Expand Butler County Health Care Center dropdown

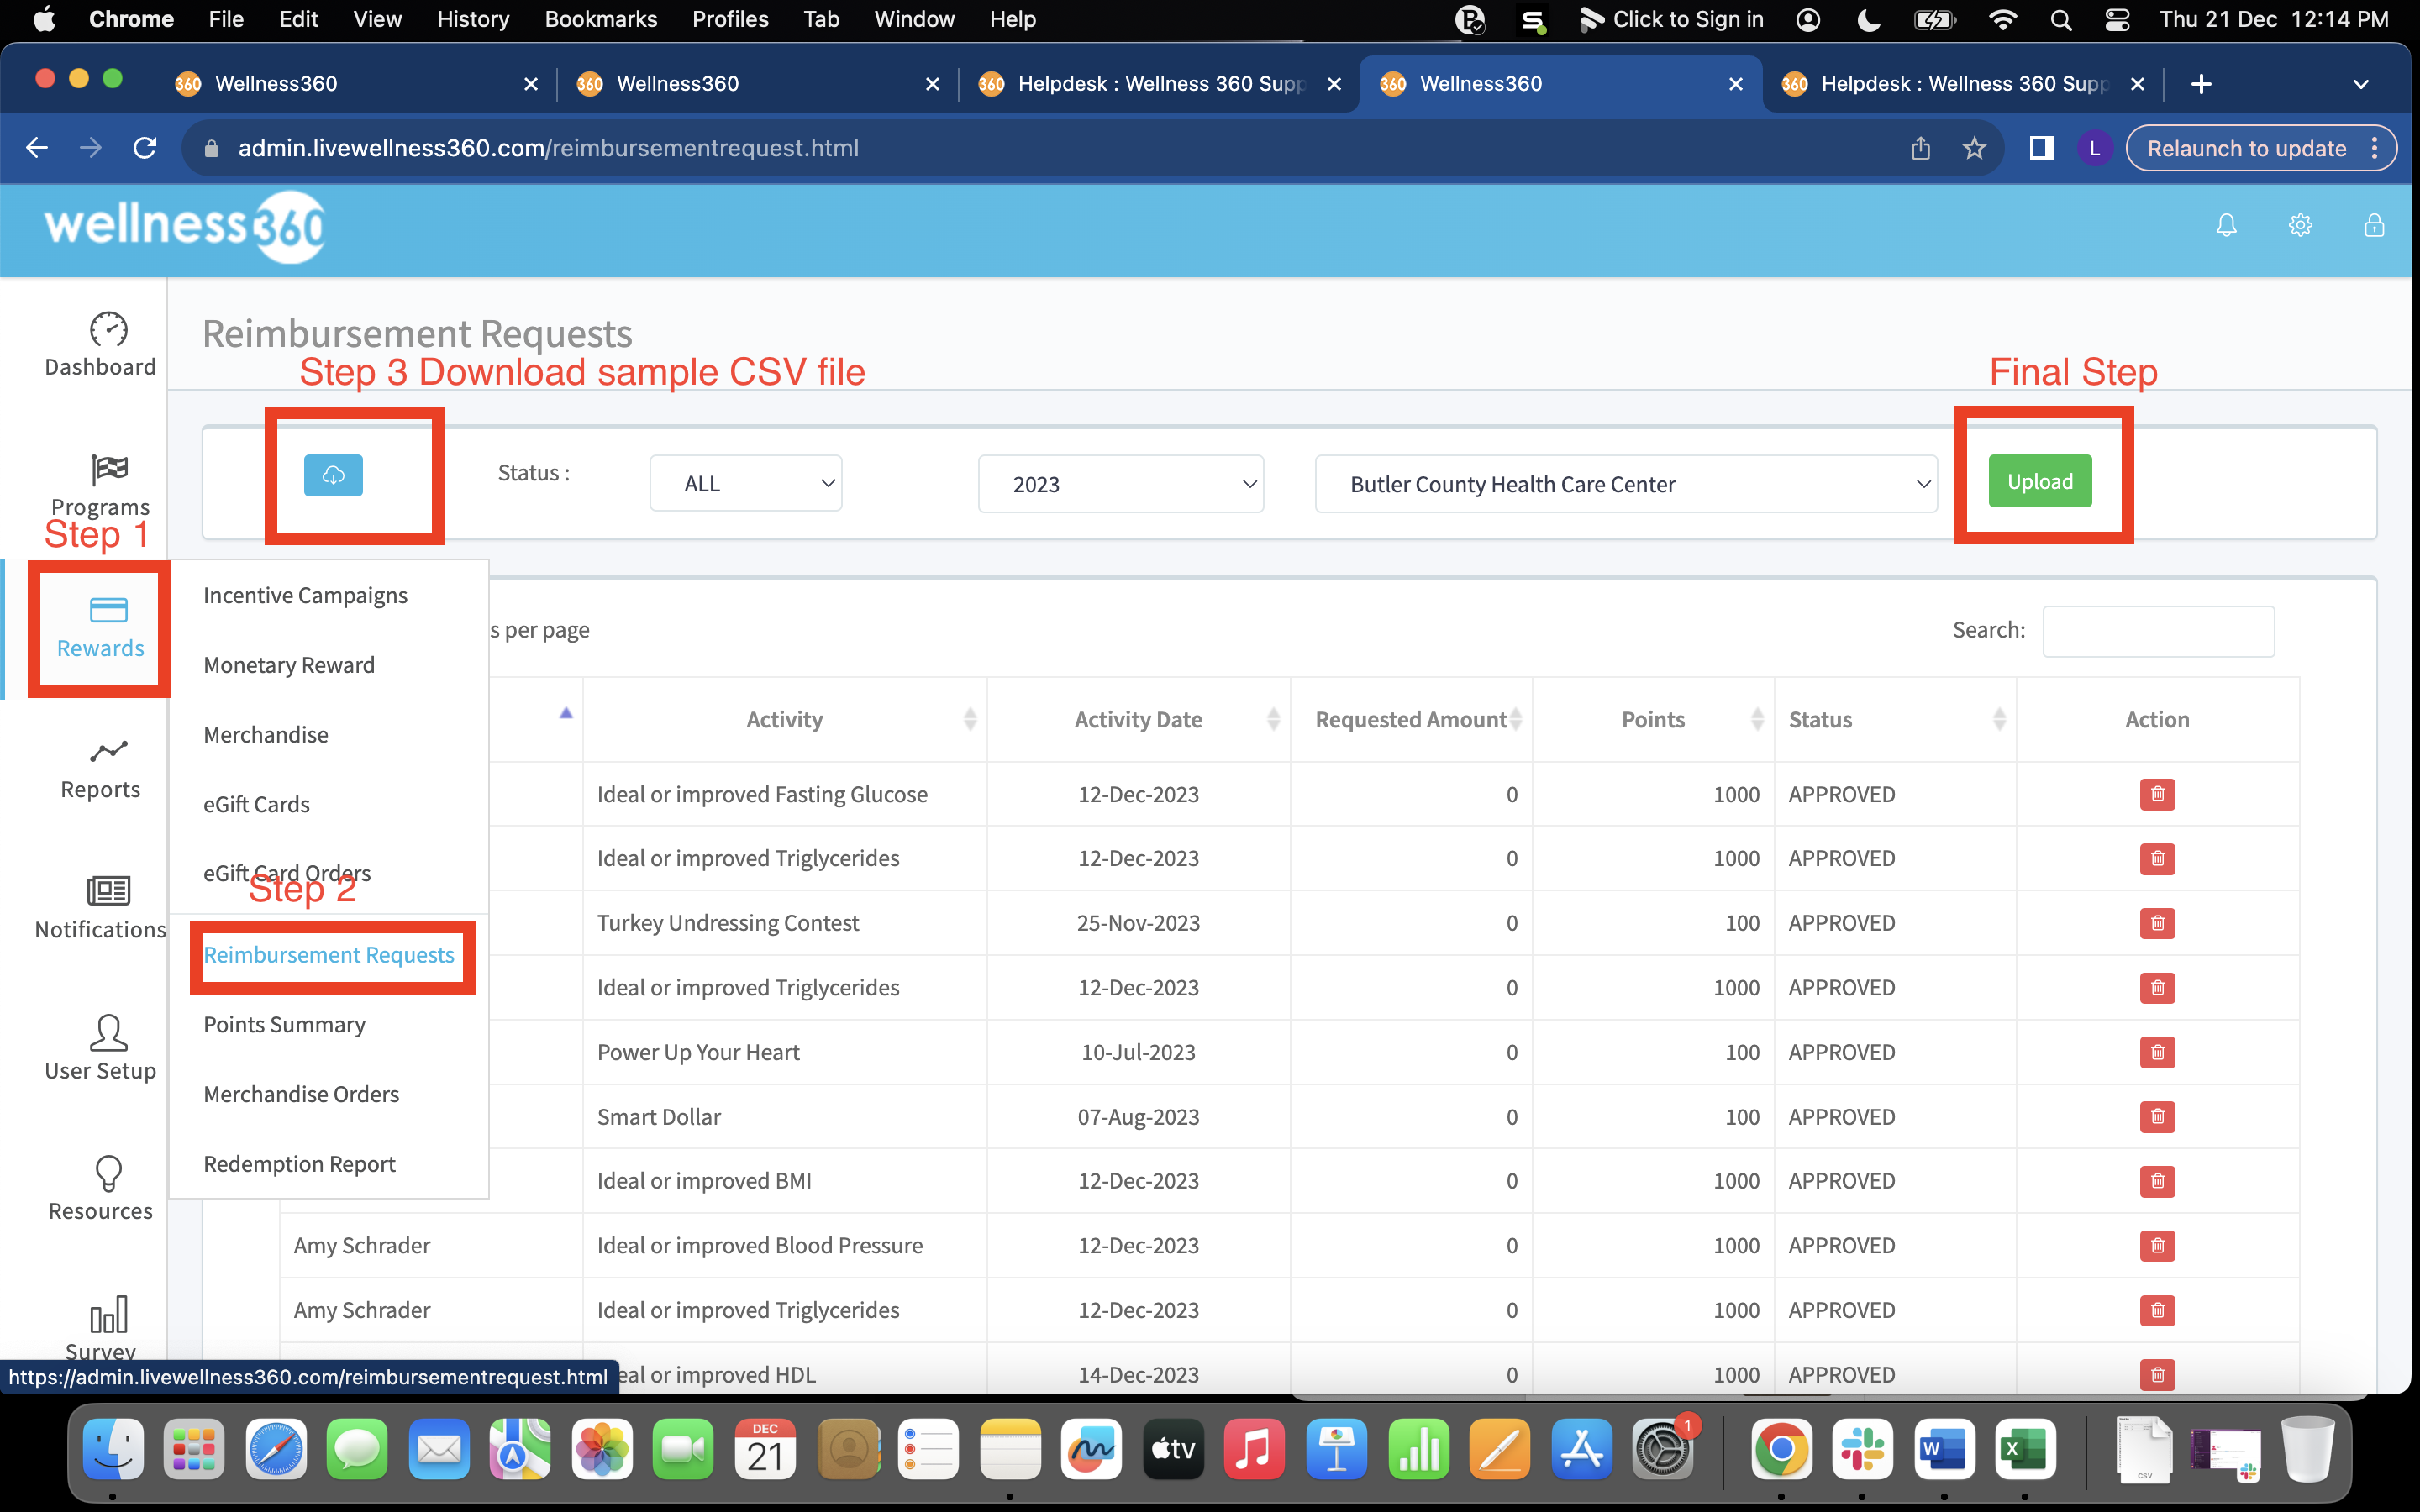pos(1625,484)
